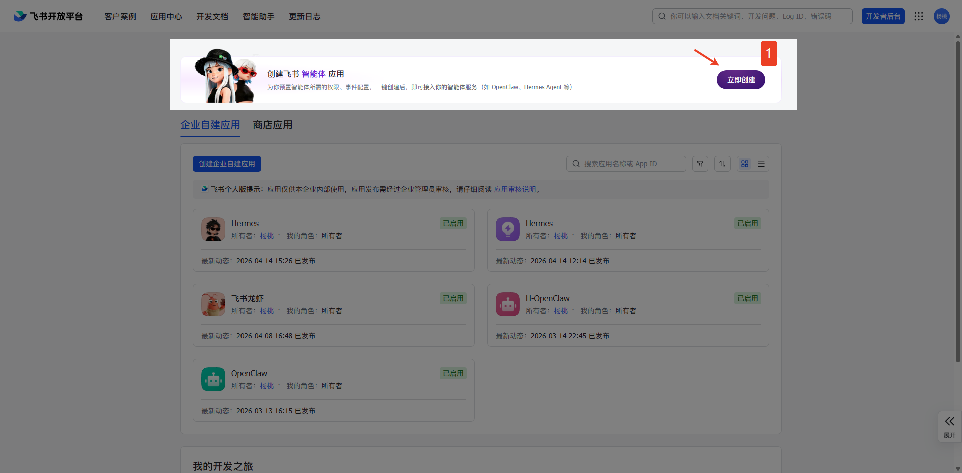Open the first Hermes app with sunglasses avatar
Image resolution: width=962 pixels, height=473 pixels.
(213, 229)
